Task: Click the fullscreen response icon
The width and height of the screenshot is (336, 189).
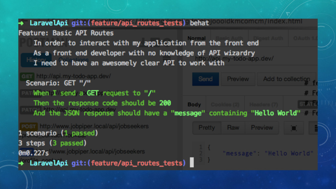Action: coord(294,128)
